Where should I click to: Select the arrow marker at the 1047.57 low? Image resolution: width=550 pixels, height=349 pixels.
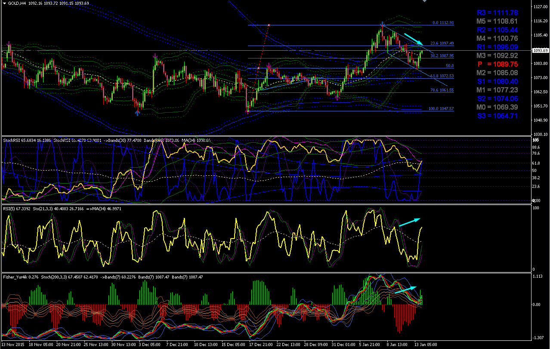coord(248,111)
